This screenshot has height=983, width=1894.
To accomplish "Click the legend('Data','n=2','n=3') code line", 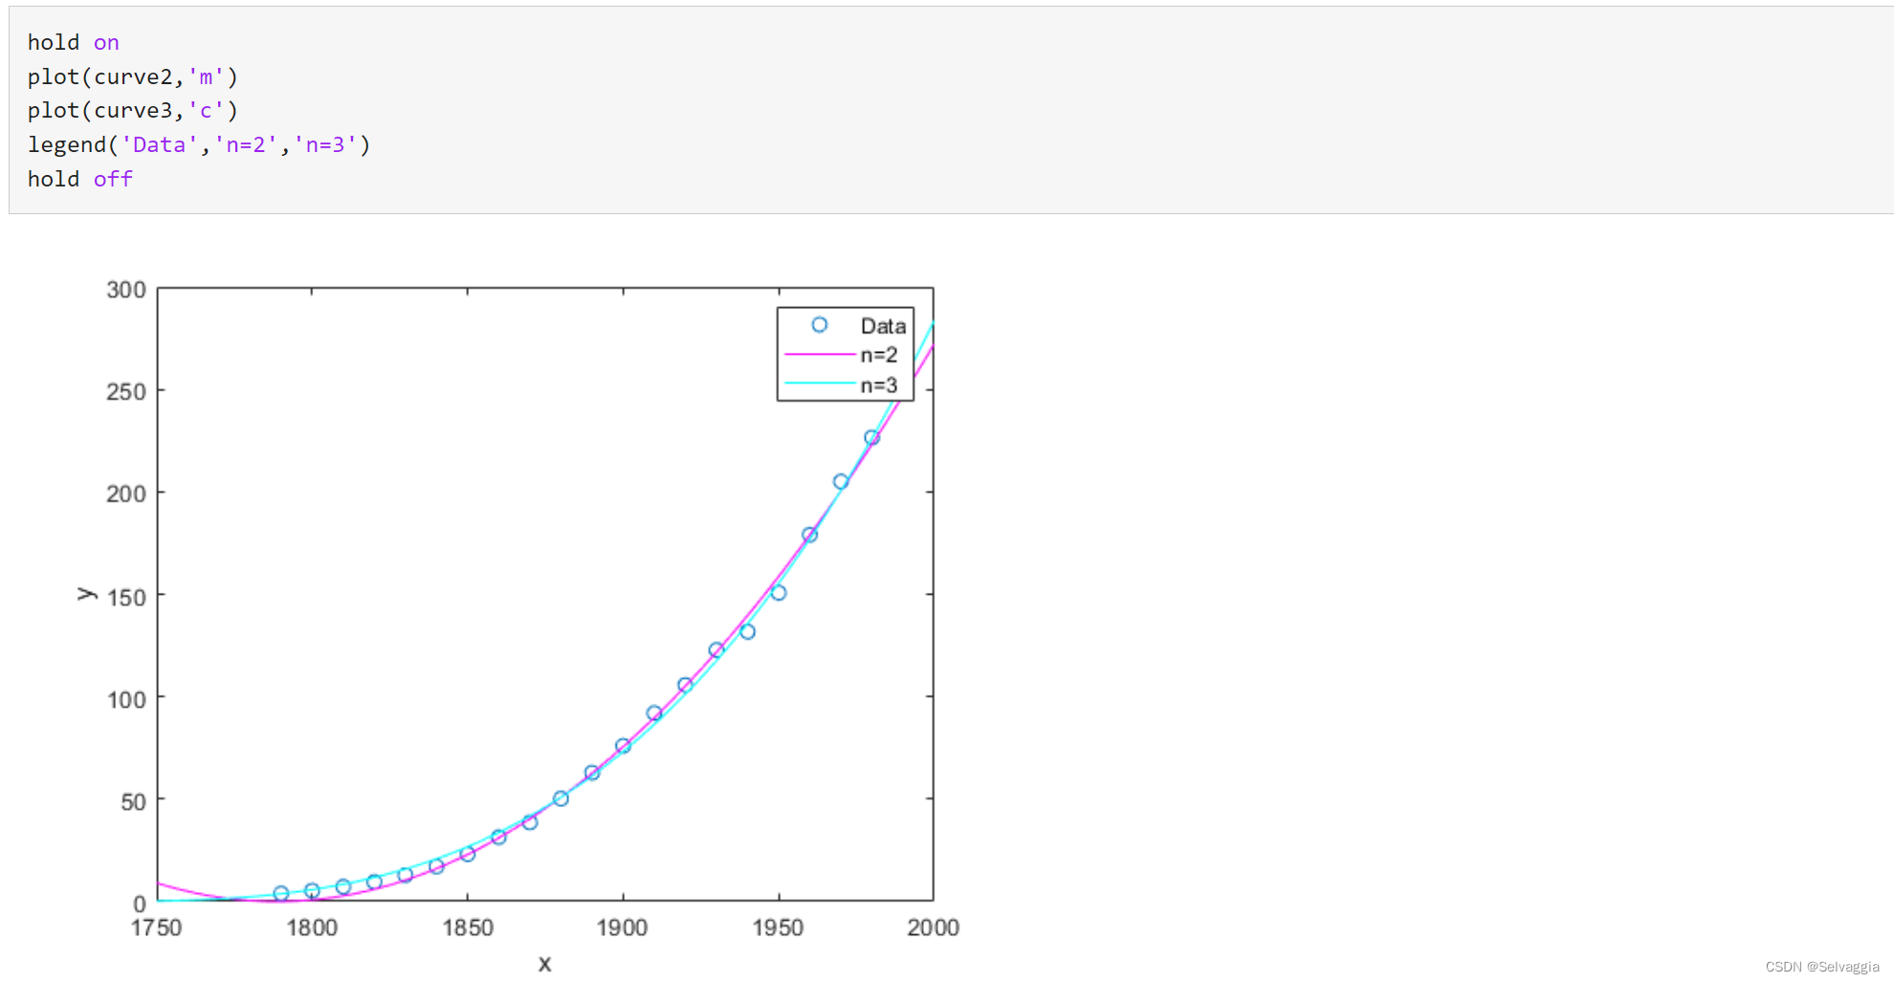I will pos(199,144).
